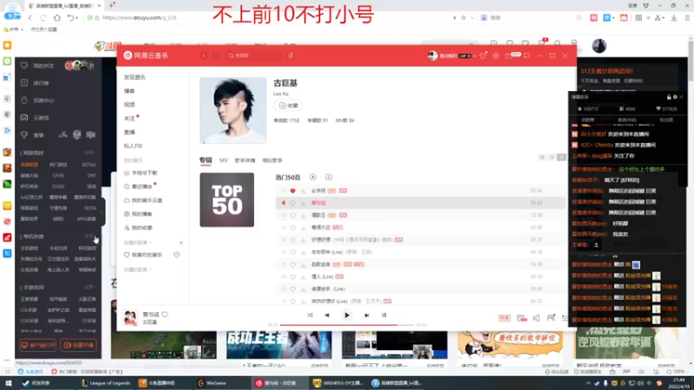
Task: Start heartbeat mode beside 我喜欢的音乐
Action: (x=177, y=255)
